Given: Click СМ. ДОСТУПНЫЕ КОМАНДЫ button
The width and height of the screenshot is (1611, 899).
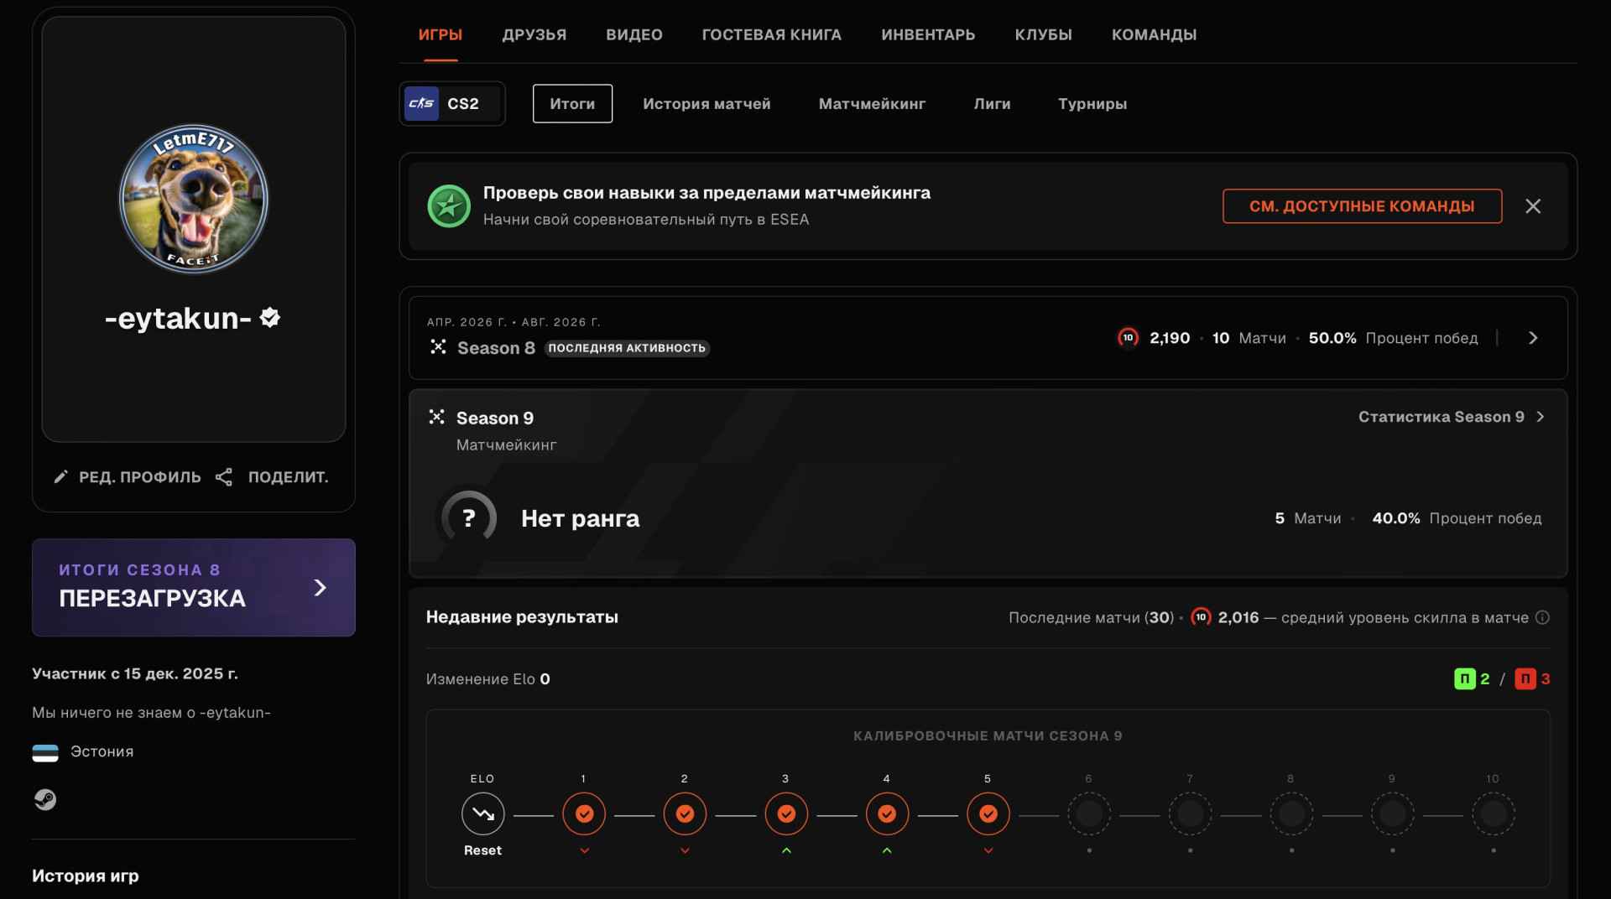Looking at the screenshot, I should tap(1362, 206).
